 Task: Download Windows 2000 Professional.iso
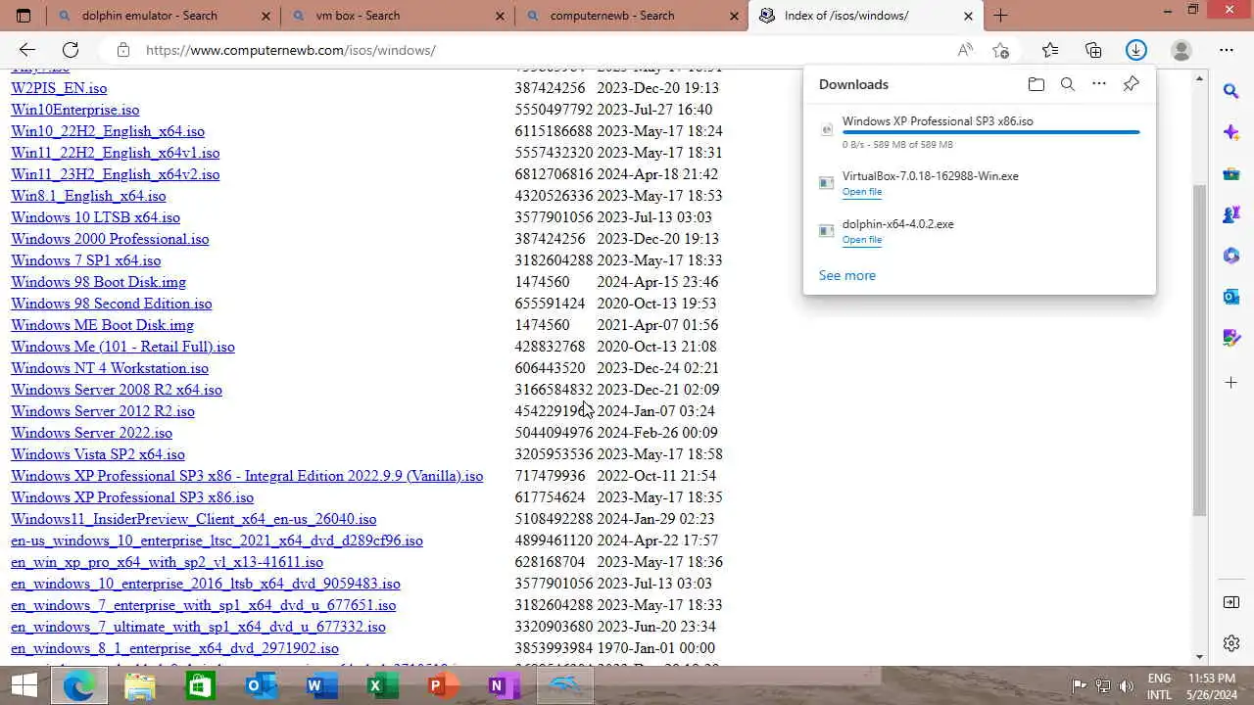tap(110, 239)
